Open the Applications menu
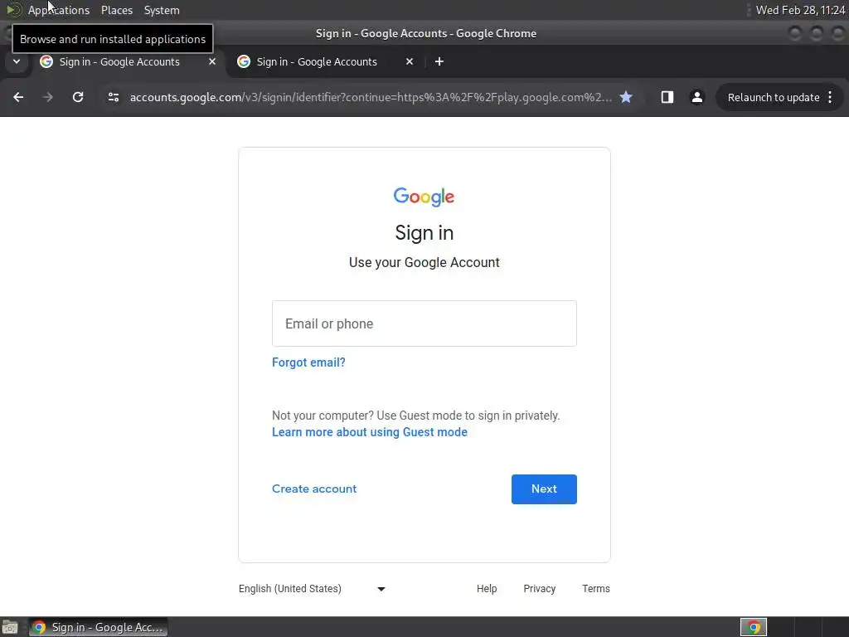The image size is (849, 637). click(x=59, y=10)
